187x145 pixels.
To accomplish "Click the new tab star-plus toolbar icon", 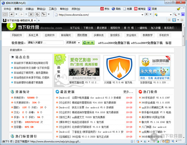I will pos(44,14).
